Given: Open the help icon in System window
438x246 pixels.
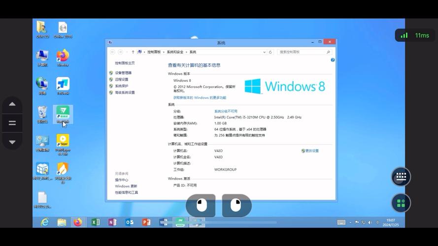Looking at the screenshot, I should [x=333, y=60].
